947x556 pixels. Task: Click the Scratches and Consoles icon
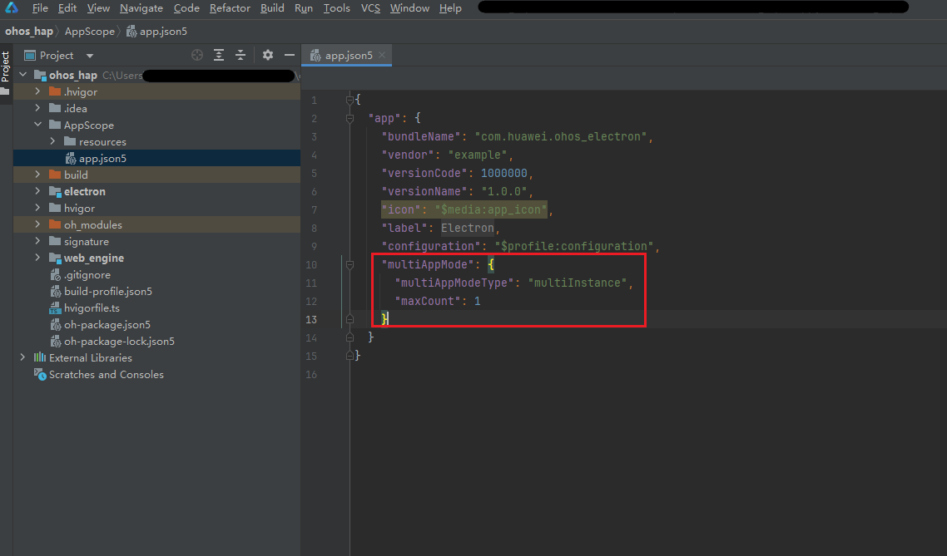[40, 375]
